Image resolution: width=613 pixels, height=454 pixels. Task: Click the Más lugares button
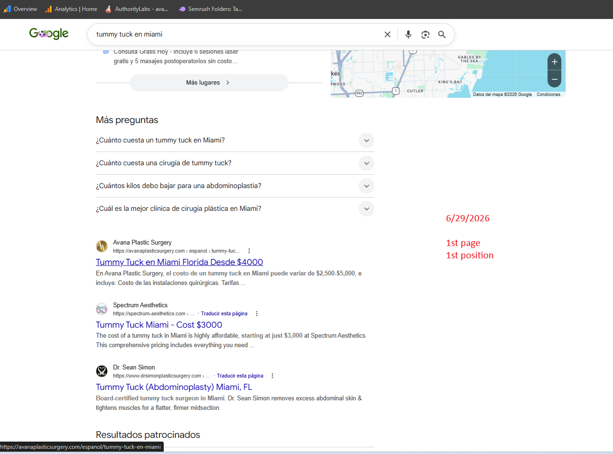(x=209, y=83)
